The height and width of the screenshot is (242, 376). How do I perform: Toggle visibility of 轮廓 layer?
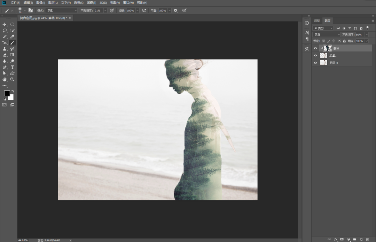click(315, 56)
